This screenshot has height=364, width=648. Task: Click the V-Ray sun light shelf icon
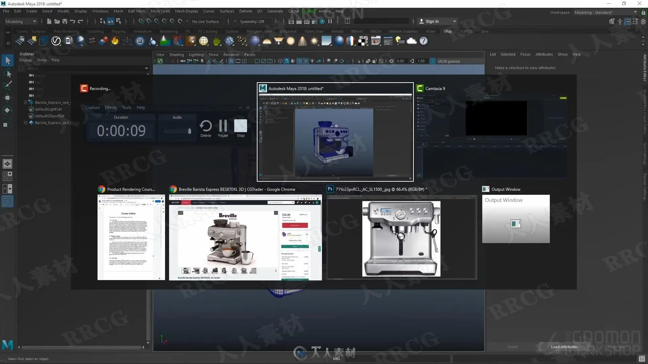pos(314,41)
